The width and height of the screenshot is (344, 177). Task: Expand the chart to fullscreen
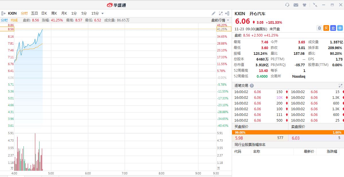coord(221,13)
